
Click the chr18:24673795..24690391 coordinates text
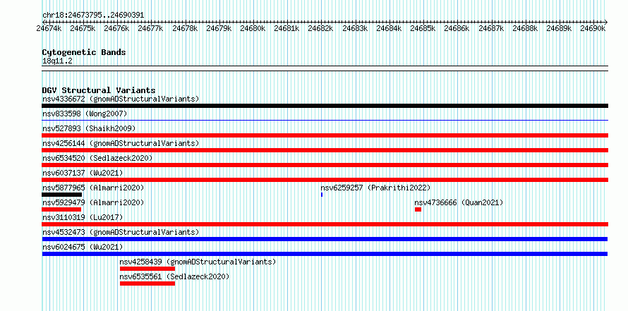click(93, 16)
